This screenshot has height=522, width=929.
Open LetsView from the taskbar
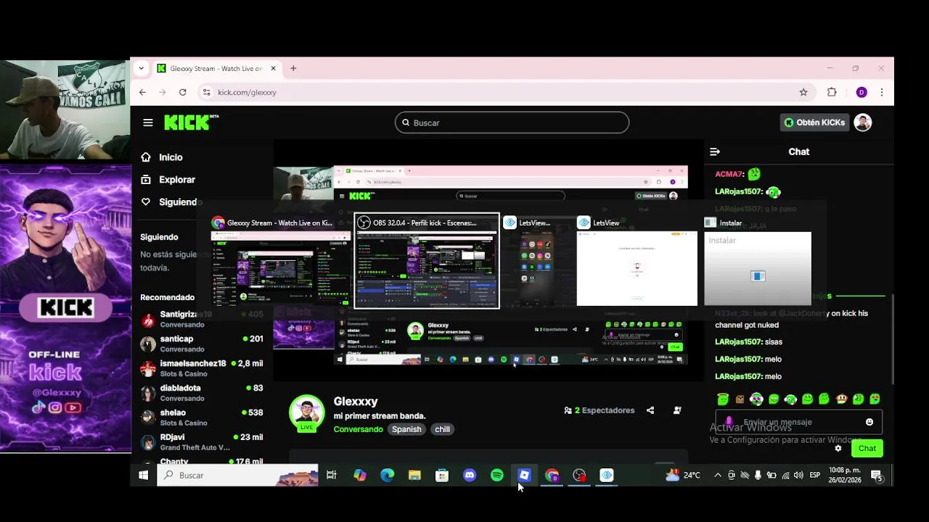607,475
